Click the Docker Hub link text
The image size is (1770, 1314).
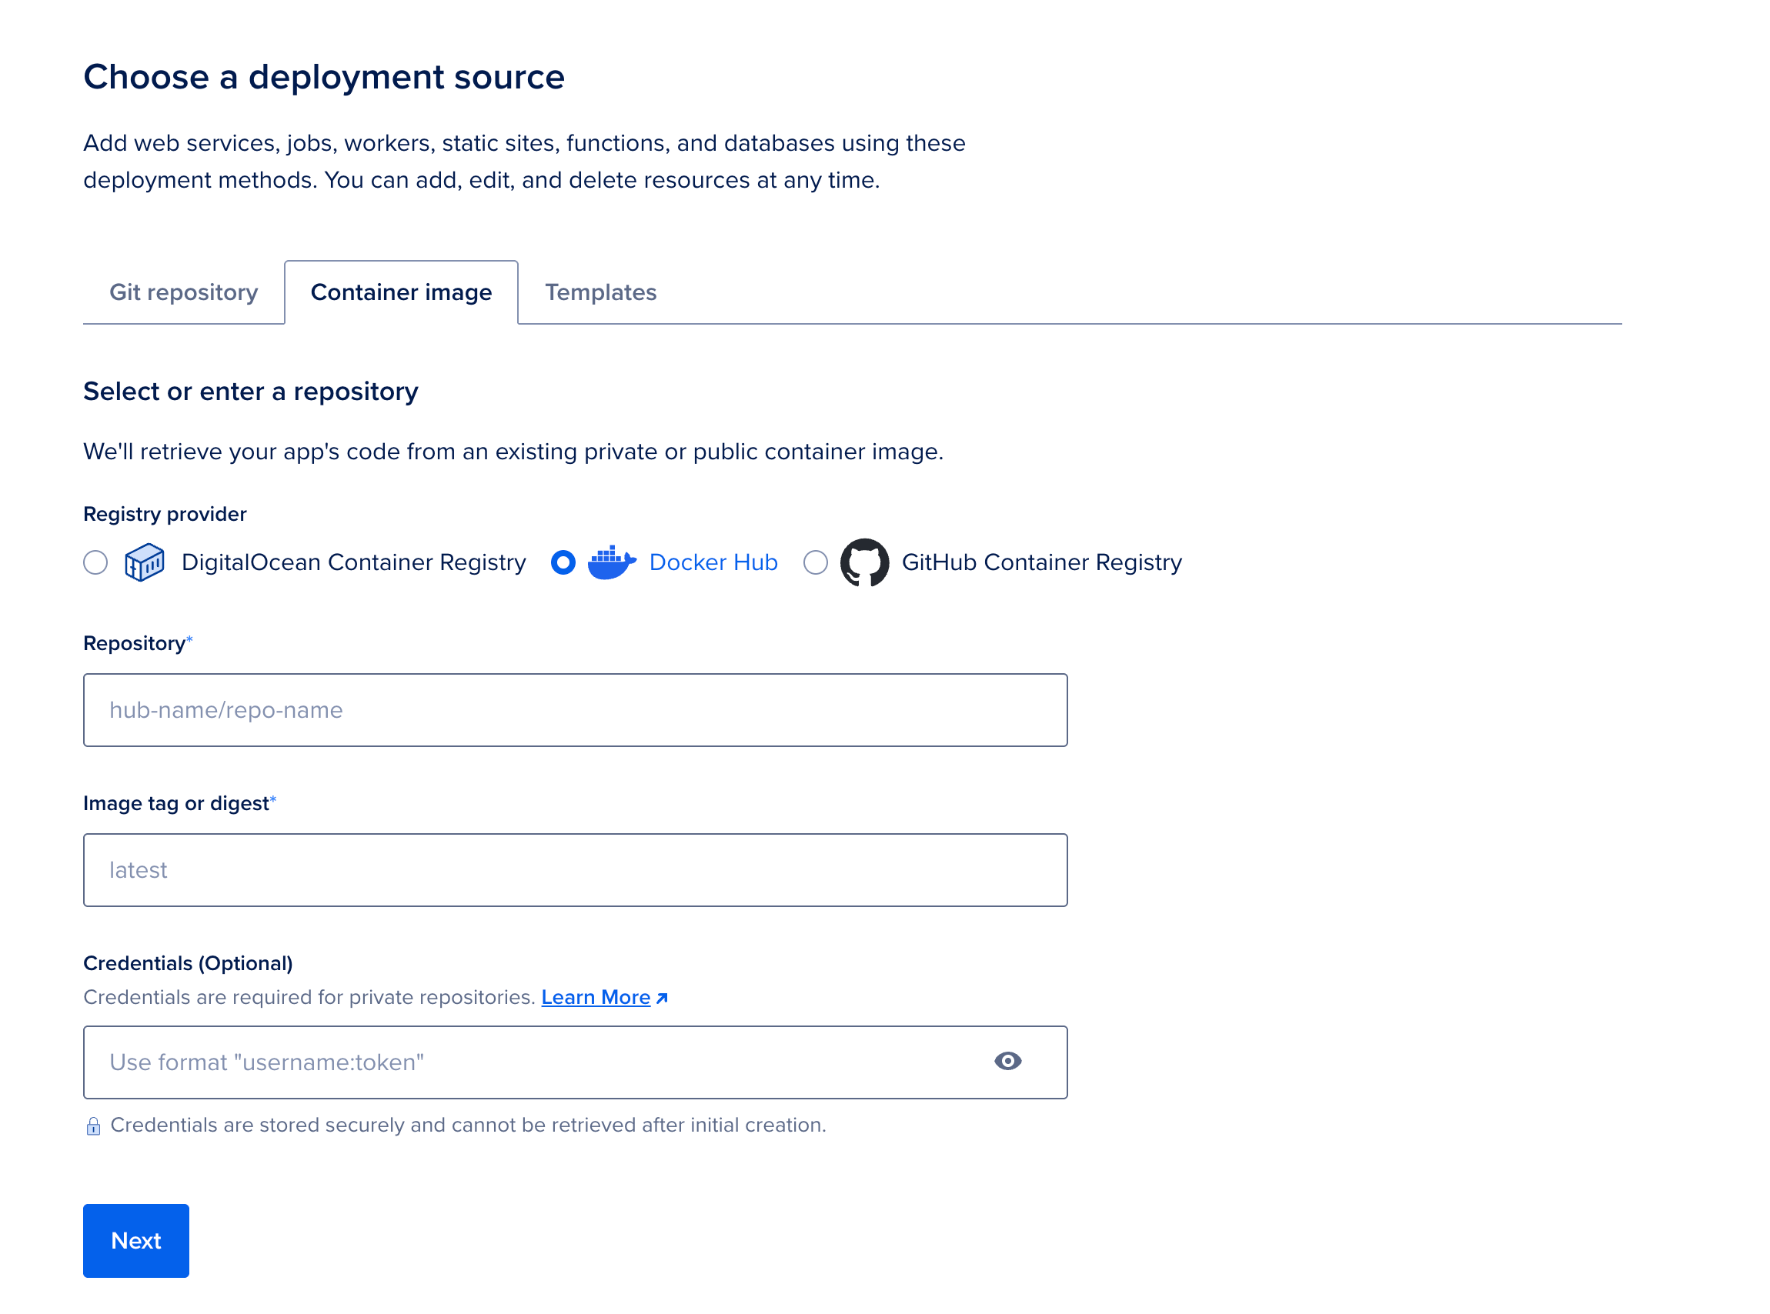[x=713, y=562]
